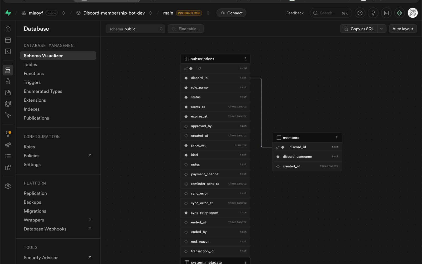This screenshot has height=264, width=422.
Task: Open Realtime cursor icon in sidebar
Action: click(x=8, y=115)
